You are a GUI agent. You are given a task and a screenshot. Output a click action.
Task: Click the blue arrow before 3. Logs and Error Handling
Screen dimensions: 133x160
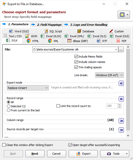coord(66,24)
